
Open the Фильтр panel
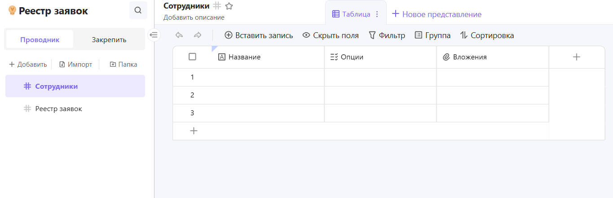[387, 35]
